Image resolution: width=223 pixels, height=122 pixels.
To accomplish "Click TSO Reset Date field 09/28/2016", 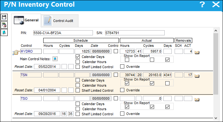I will point(47,114).
